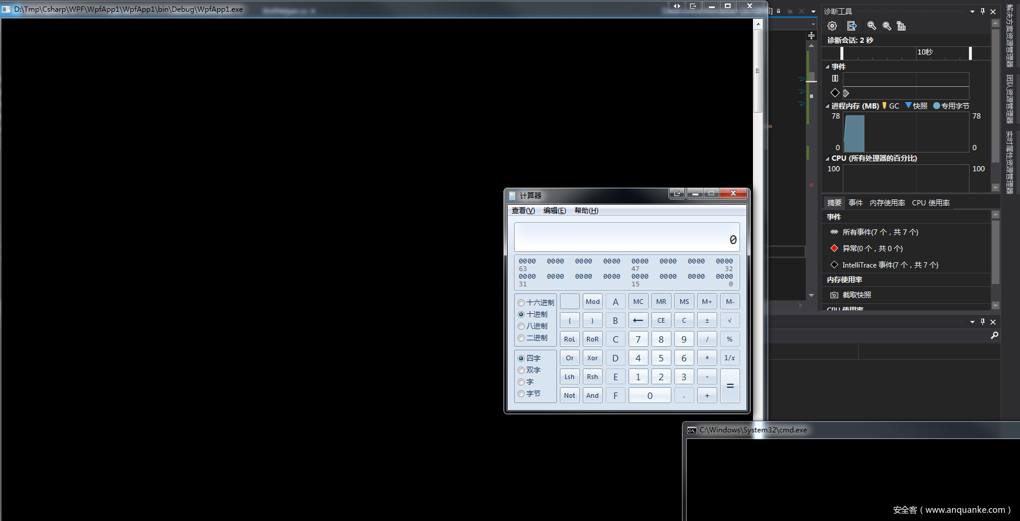Click the calculator Mod button
This screenshot has width=1020, height=521.
593,302
